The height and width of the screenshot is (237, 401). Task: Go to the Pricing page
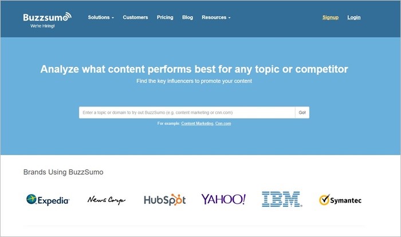click(x=165, y=17)
